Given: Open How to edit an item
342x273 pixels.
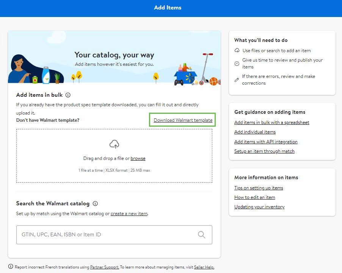Looking at the screenshot, I should pos(255,197).
